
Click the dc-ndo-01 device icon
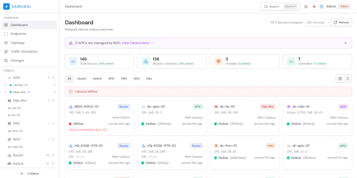289,107
